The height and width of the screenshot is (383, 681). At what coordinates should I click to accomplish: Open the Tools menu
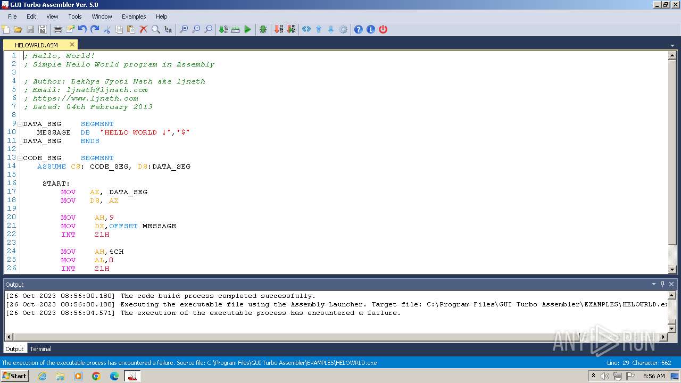pos(75,16)
